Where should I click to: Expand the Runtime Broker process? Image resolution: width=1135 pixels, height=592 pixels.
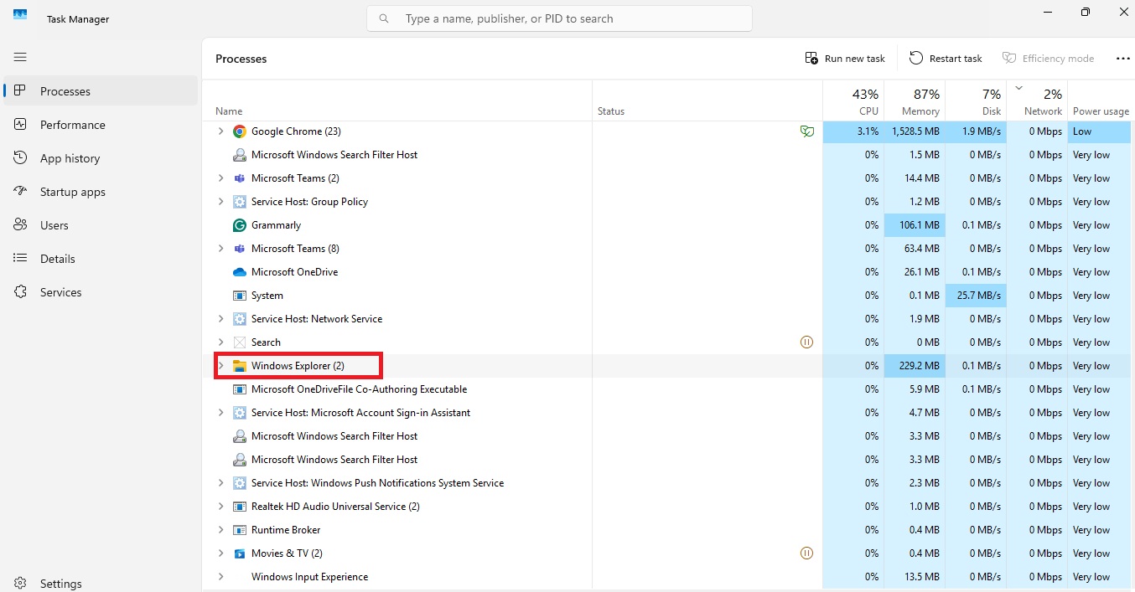click(x=221, y=530)
